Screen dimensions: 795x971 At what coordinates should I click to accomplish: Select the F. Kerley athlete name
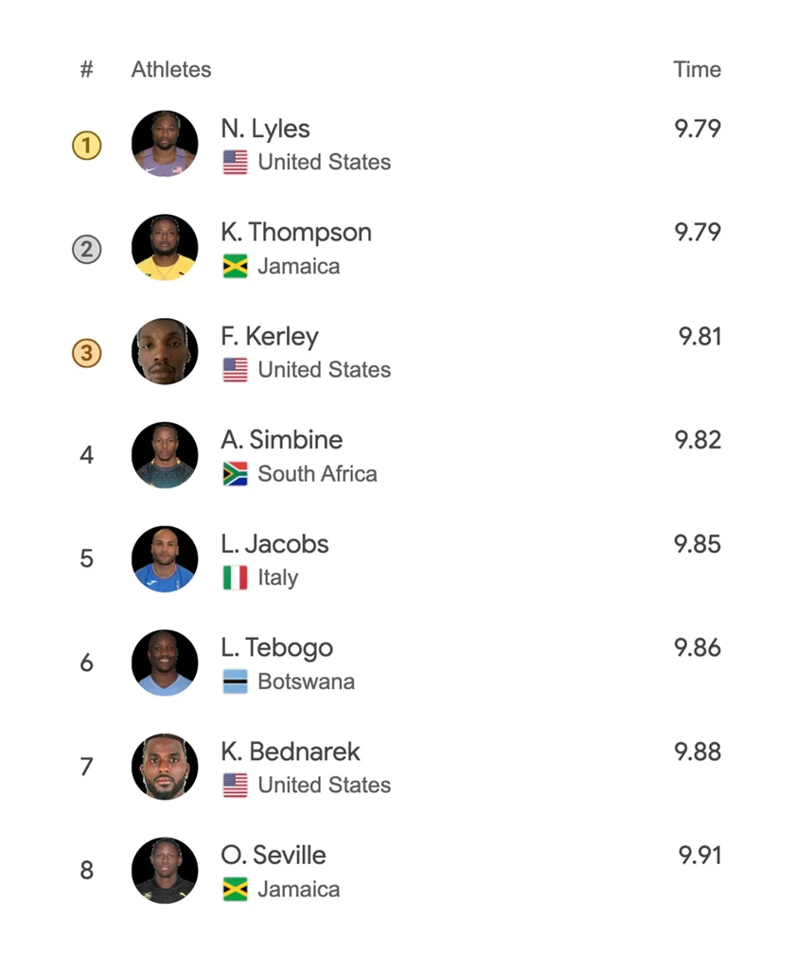pyautogui.click(x=269, y=337)
